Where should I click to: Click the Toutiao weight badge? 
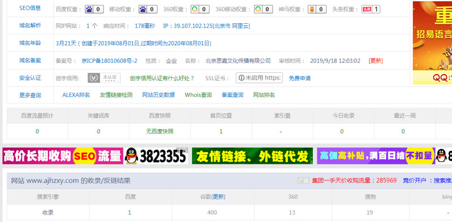pyautogui.click(x=371, y=9)
